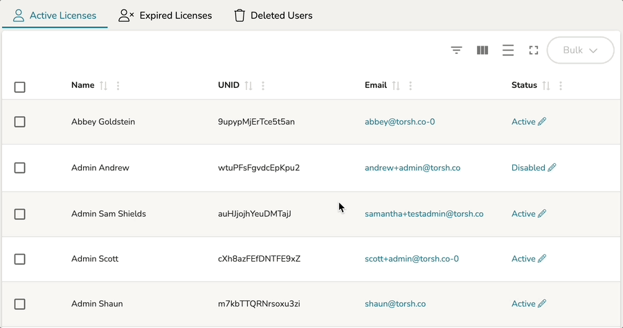This screenshot has height=328, width=623.
Task: Sort by UNID column arrows
Action: click(x=249, y=86)
